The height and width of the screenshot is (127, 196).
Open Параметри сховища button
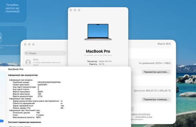click(x=156, y=100)
